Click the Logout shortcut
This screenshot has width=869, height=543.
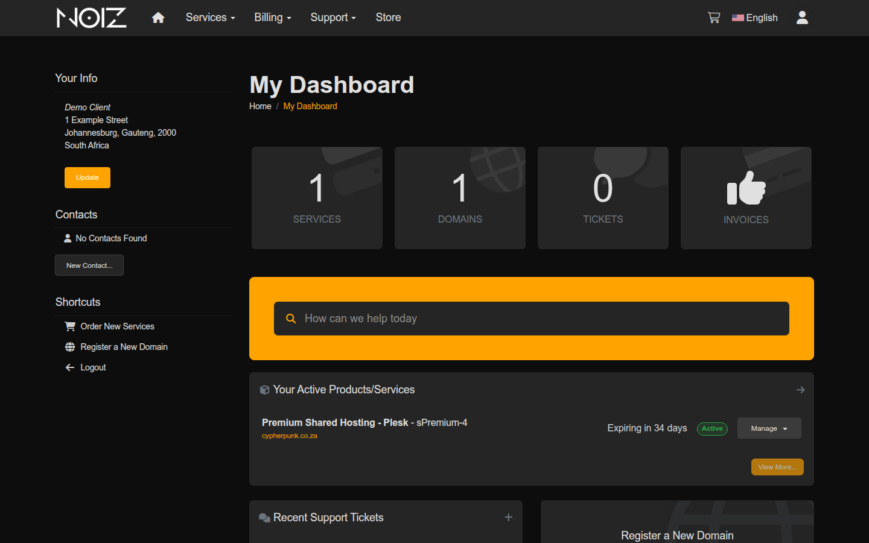coord(93,367)
